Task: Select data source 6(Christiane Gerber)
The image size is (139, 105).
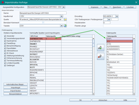Action: point(120,54)
